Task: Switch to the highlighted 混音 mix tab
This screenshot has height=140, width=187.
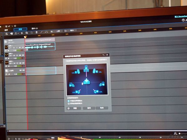Action: pos(20,29)
